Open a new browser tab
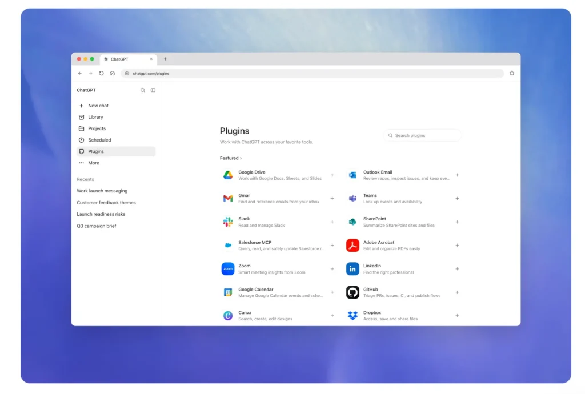The image size is (585, 394). pyautogui.click(x=165, y=59)
